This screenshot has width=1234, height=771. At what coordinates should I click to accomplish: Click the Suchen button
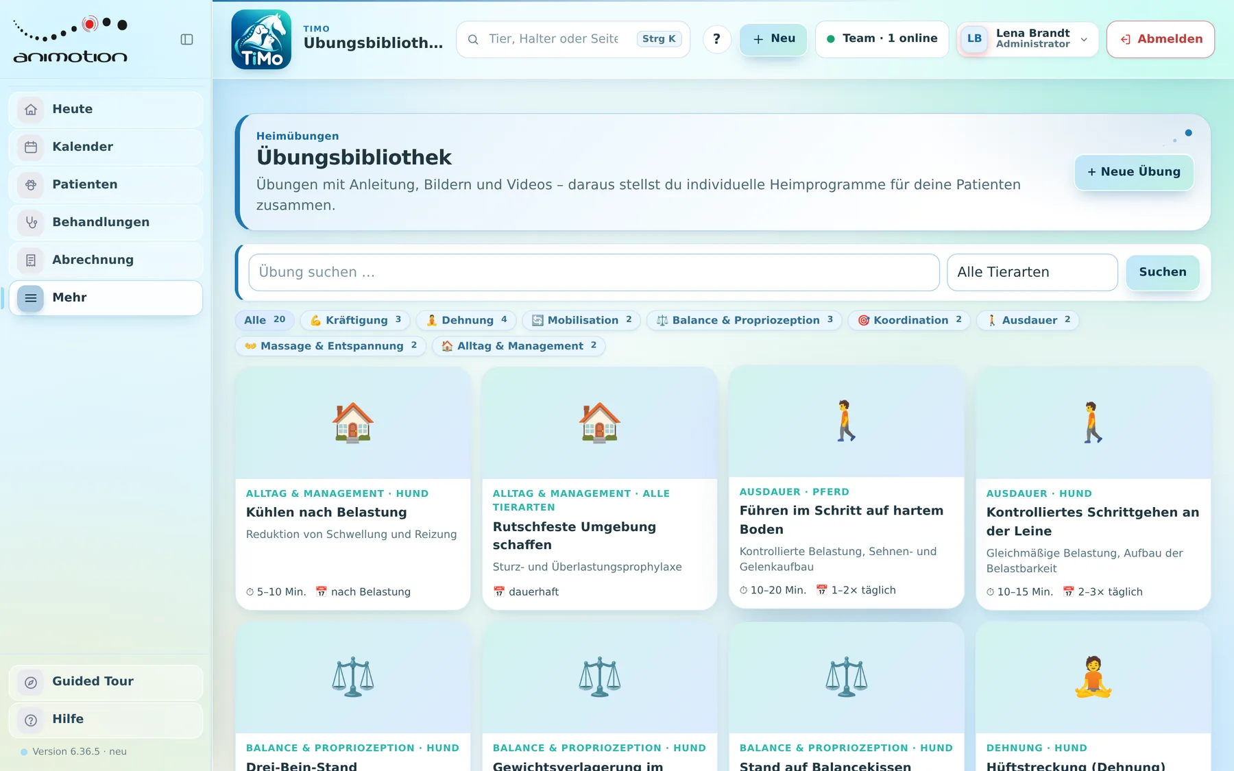1163,273
